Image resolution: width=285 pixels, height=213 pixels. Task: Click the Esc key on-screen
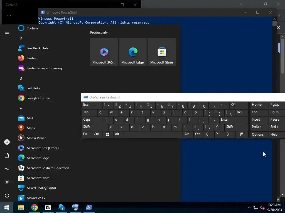pos(87,105)
